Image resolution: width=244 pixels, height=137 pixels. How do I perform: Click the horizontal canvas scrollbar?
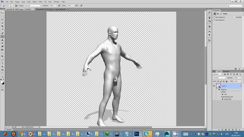[120, 127]
